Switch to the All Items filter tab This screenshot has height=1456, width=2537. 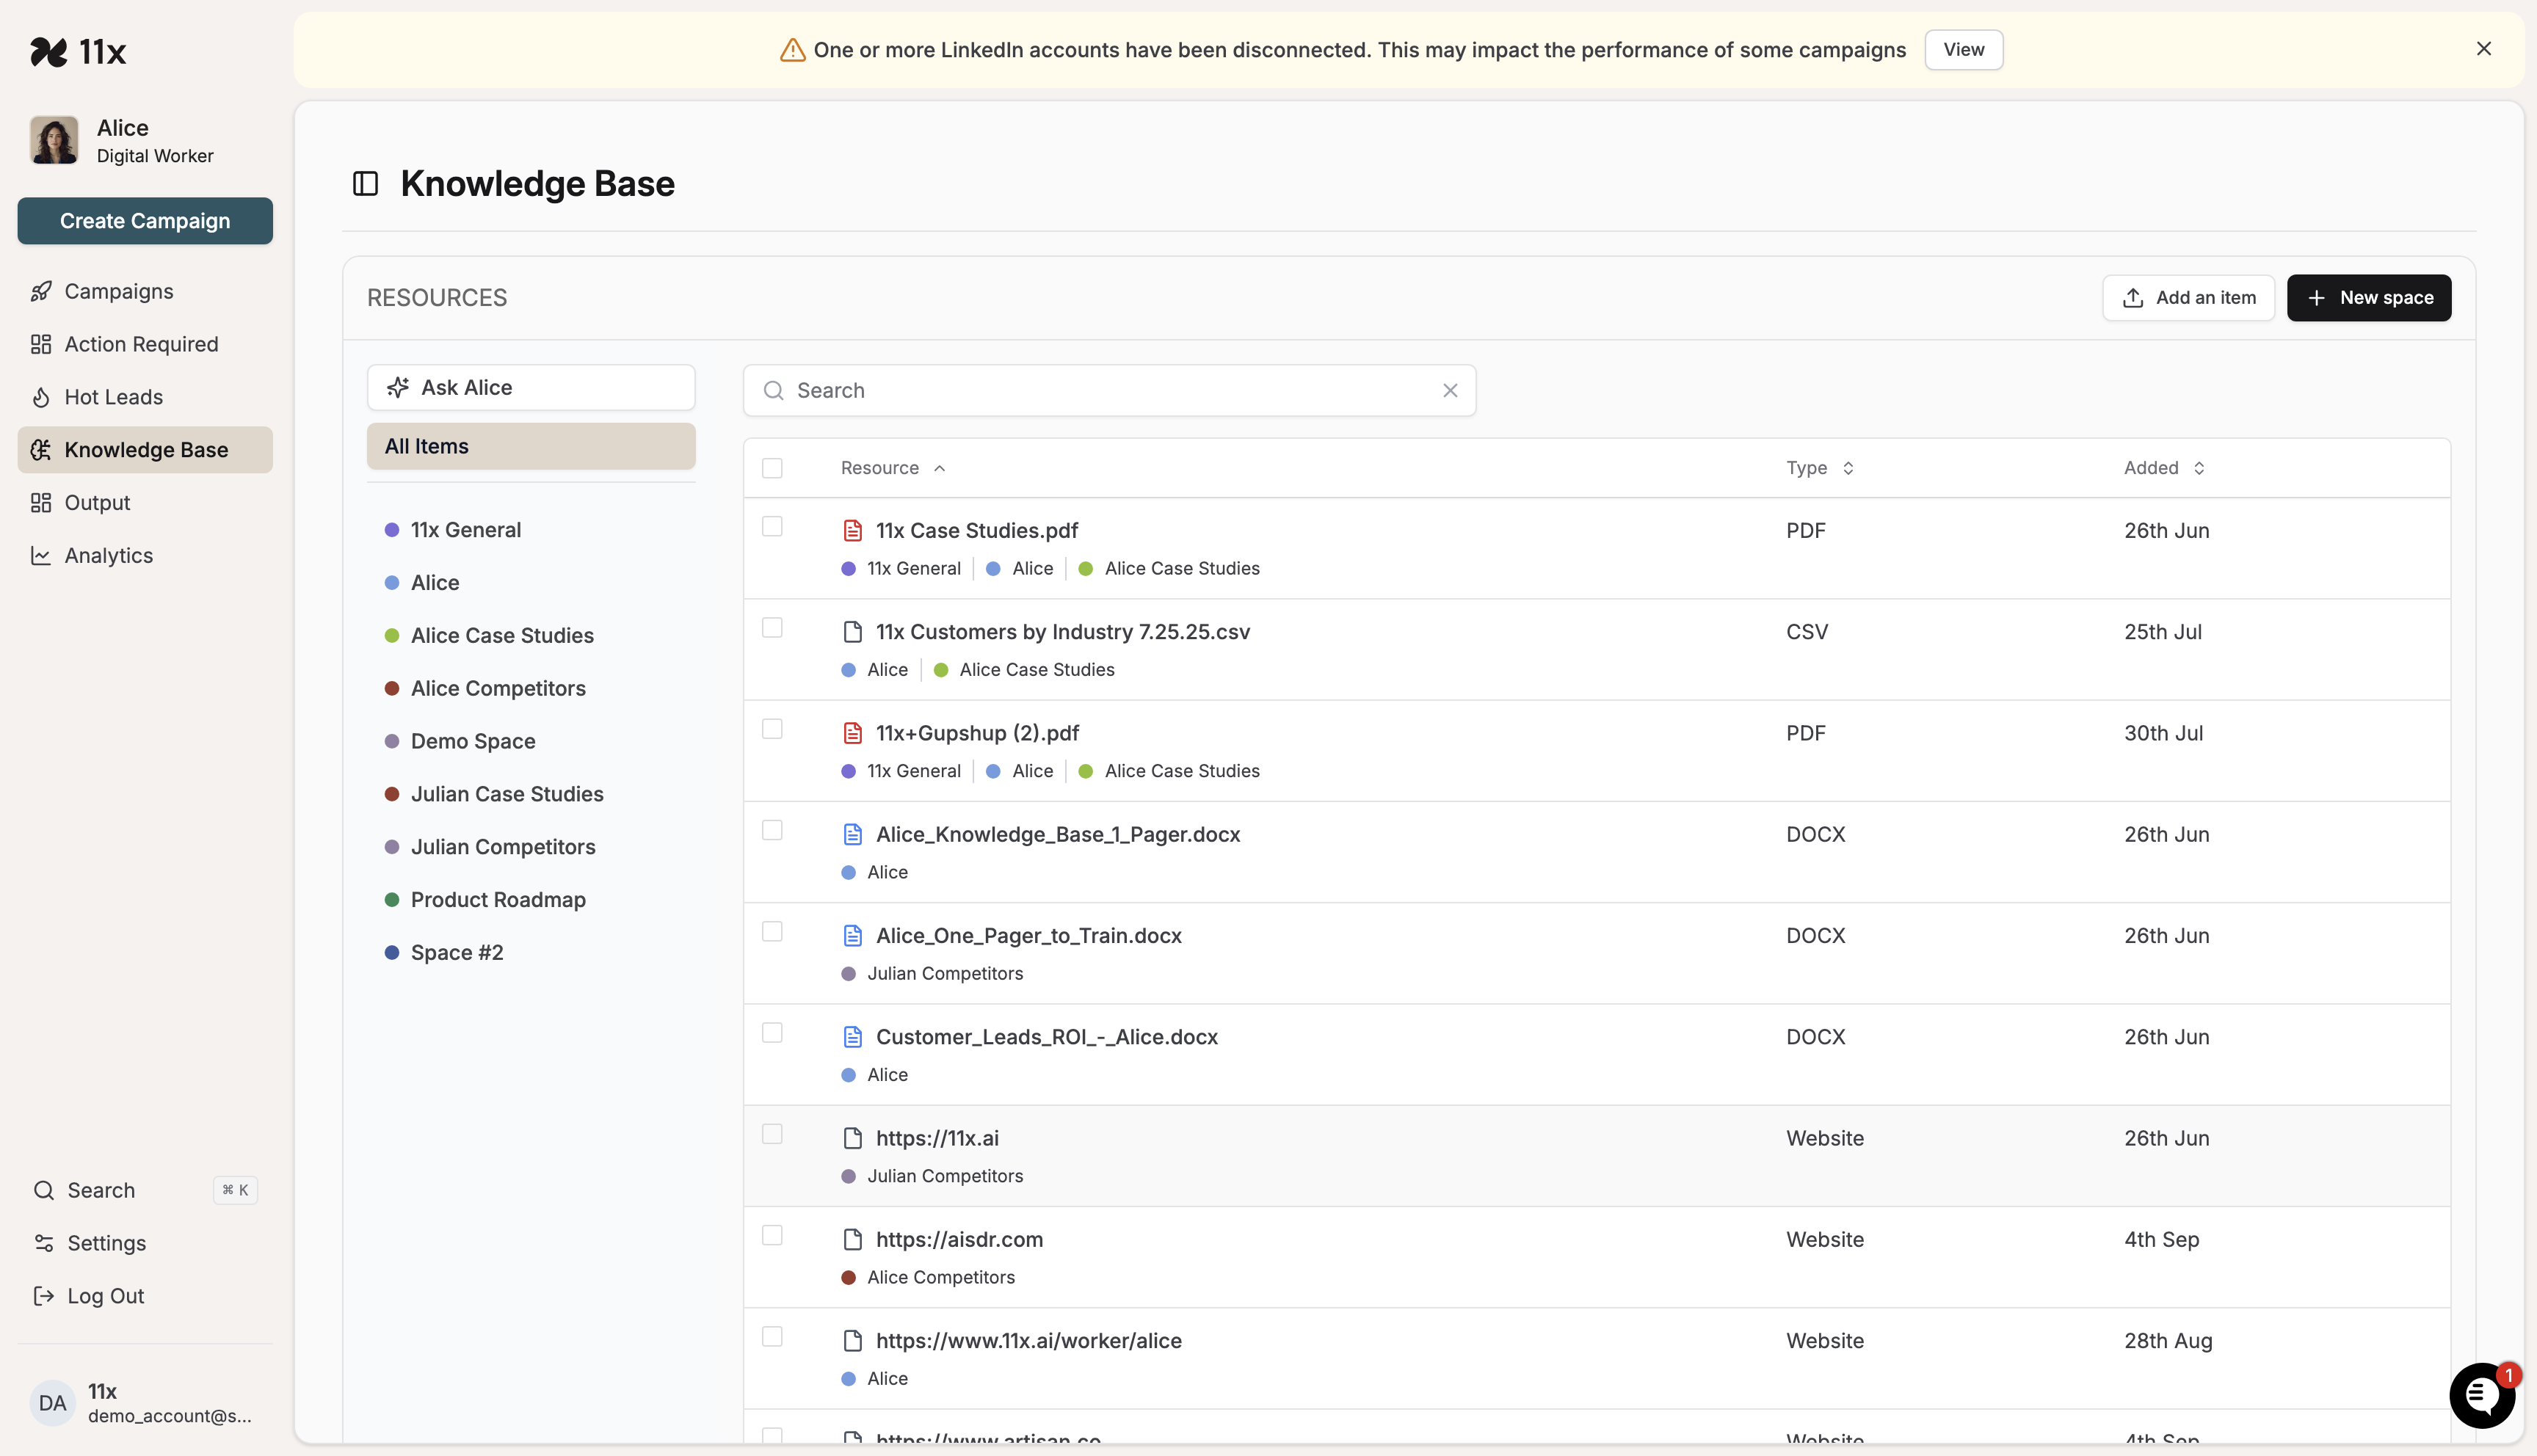point(531,446)
